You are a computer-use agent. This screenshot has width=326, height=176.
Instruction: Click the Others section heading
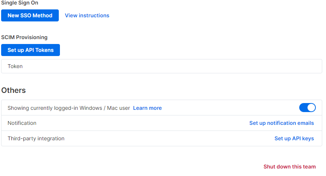tap(14, 90)
